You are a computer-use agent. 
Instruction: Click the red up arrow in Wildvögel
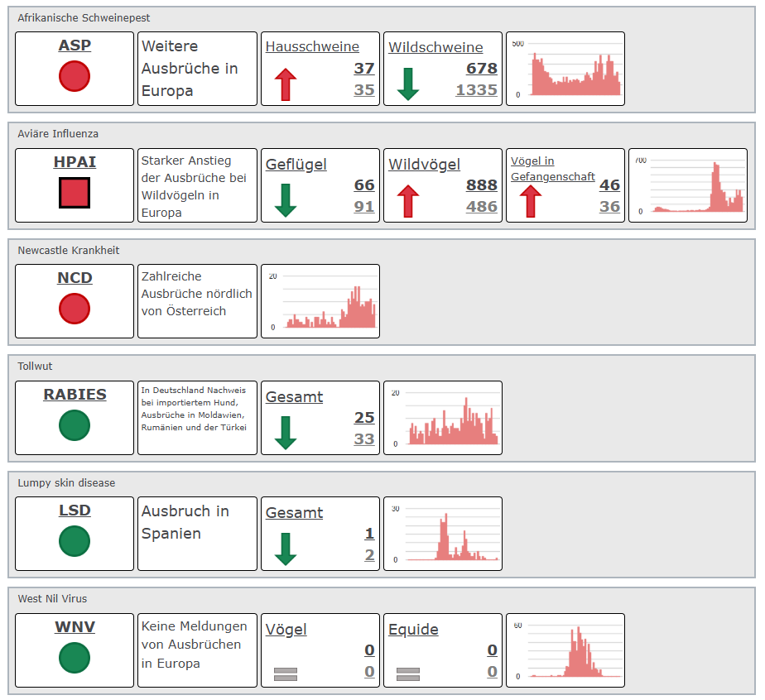(x=407, y=201)
